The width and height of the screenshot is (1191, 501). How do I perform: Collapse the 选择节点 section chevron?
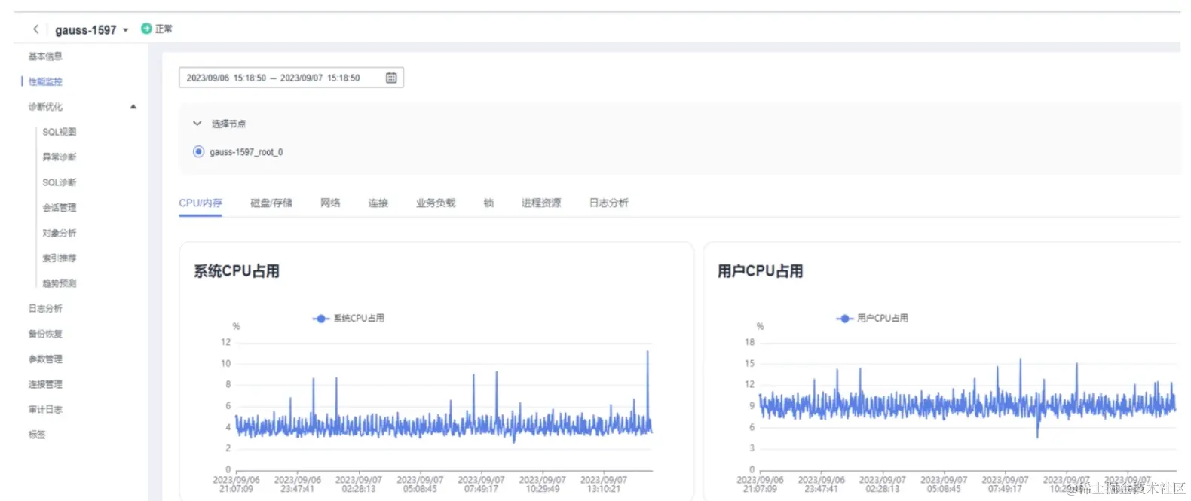click(x=197, y=124)
